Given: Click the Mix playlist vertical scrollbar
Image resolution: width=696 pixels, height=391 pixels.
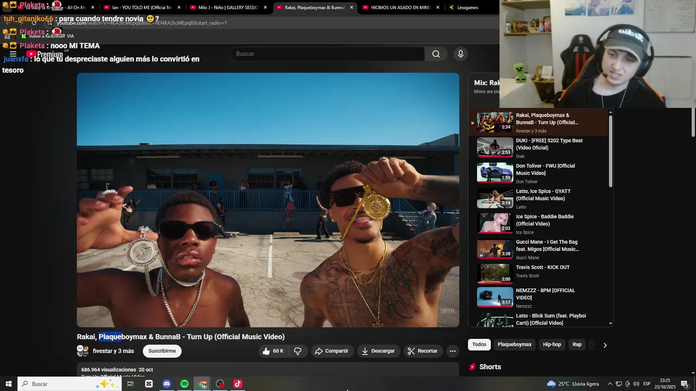Looking at the screenshot, I should pyautogui.click(x=610, y=152).
